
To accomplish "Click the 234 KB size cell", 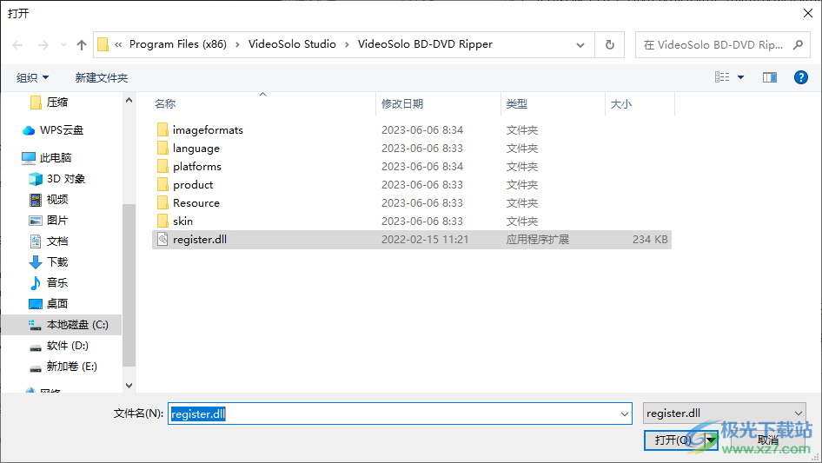I will (x=650, y=240).
